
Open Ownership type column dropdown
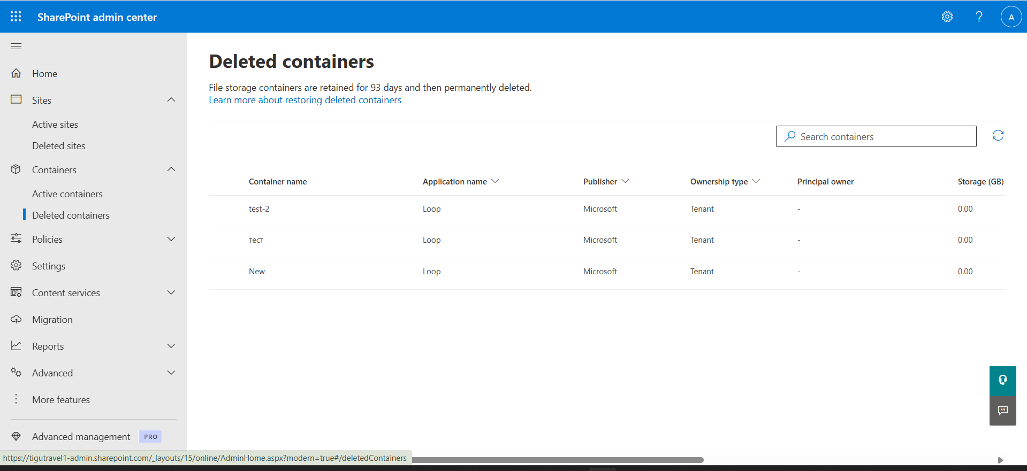[756, 181]
